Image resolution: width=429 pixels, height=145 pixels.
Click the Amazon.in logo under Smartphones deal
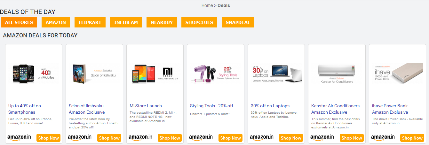tap(19, 138)
